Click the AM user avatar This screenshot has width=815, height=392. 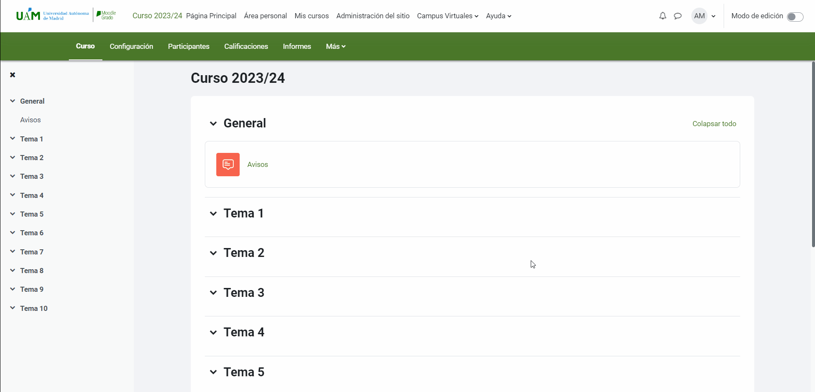tap(699, 16)
